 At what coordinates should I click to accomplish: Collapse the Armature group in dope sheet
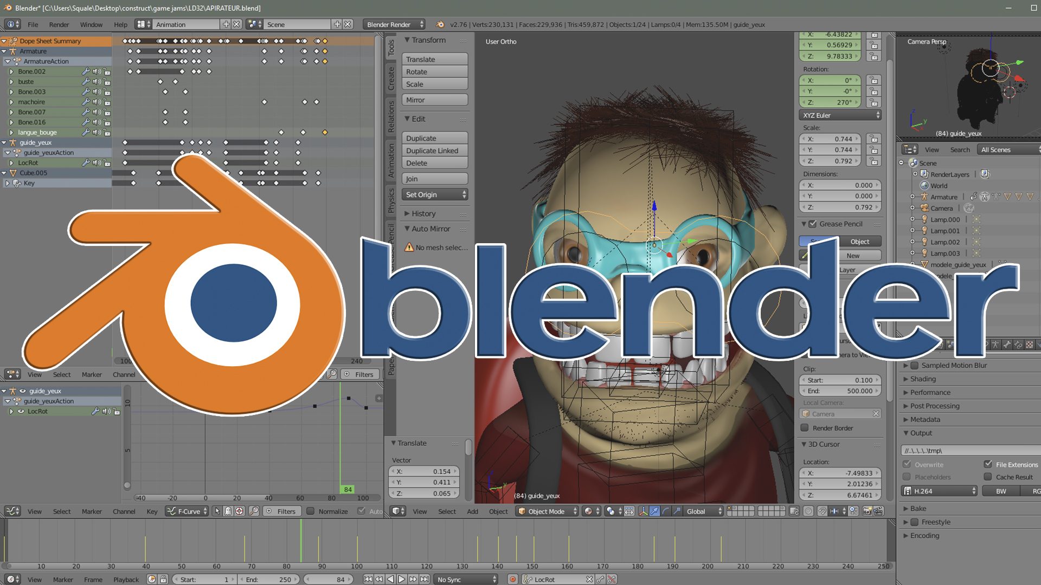click(x=4, y=51)
